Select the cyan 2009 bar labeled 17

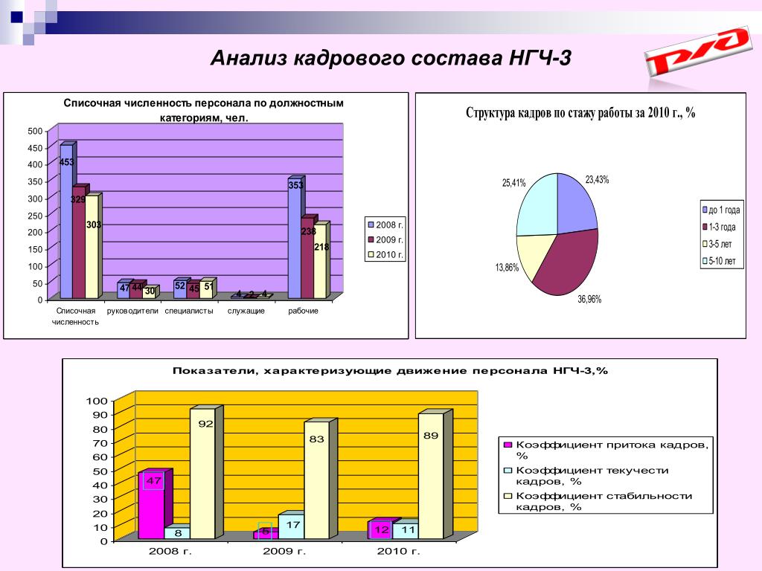pyautogui.click(x=292, y=527)
